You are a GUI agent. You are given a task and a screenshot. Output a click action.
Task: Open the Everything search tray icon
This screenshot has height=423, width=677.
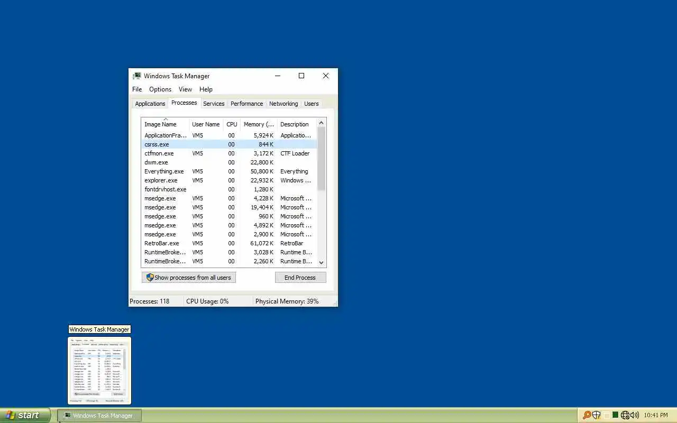point(587,415)
